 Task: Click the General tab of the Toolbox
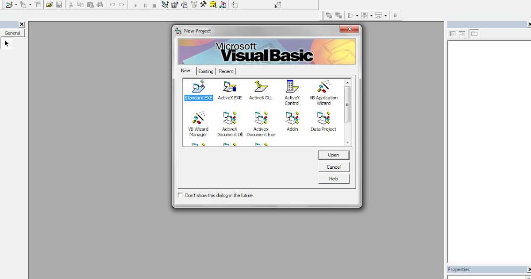pos(12,33)
